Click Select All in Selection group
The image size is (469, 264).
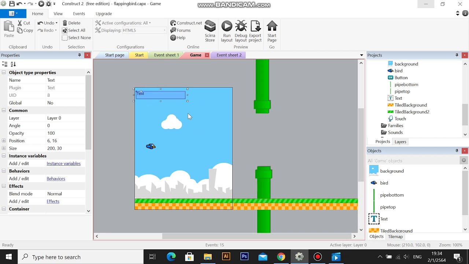[74, 30]
